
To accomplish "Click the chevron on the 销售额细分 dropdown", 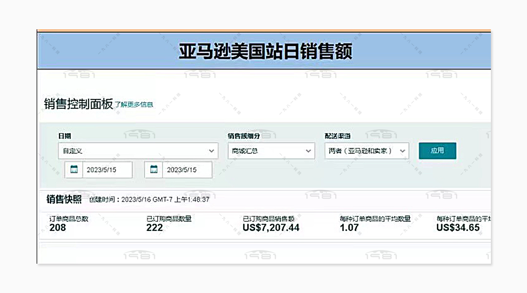I will coord(308,151).
